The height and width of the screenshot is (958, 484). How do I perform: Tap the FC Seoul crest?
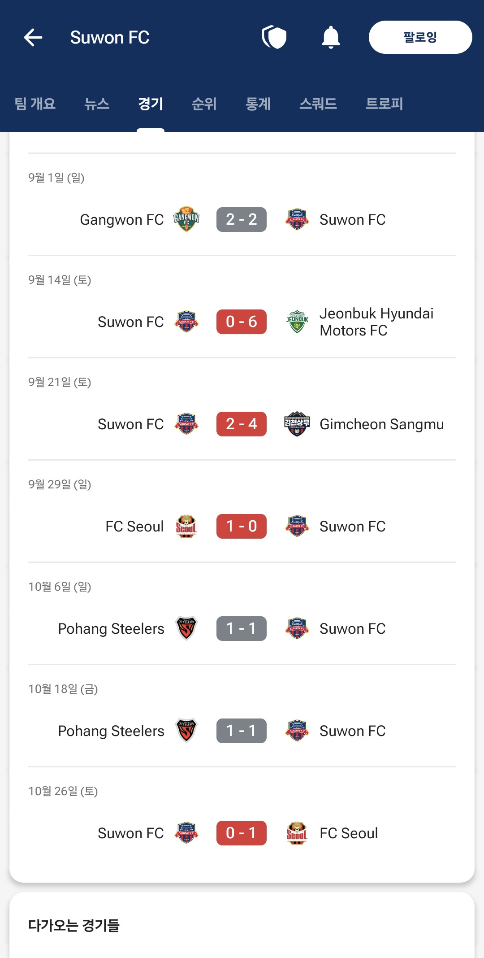tap(187, 526)
